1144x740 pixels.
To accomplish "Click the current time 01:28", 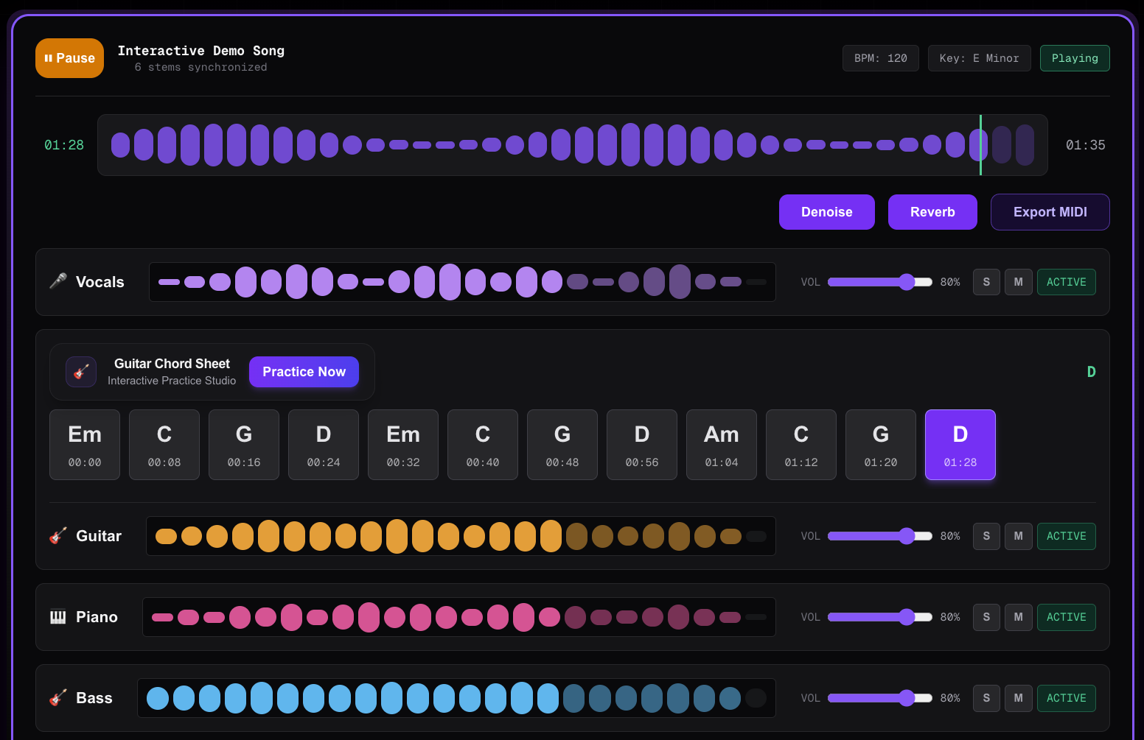I will tap(64, 145).
